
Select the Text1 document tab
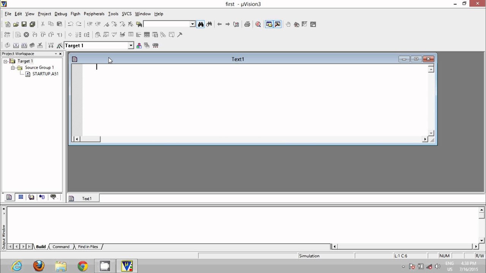click(x=84, y=199)
